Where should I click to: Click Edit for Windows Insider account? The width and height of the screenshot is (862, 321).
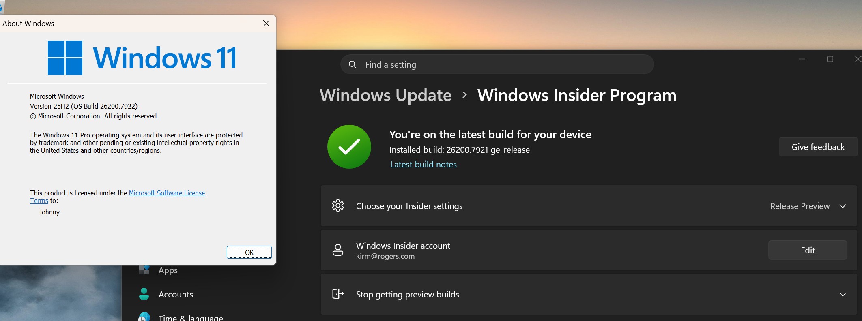[808, 250]
